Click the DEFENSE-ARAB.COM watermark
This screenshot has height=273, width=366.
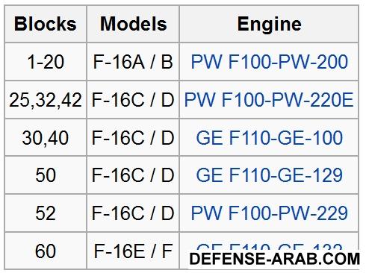pyautogui.click(x=275, y=259)
